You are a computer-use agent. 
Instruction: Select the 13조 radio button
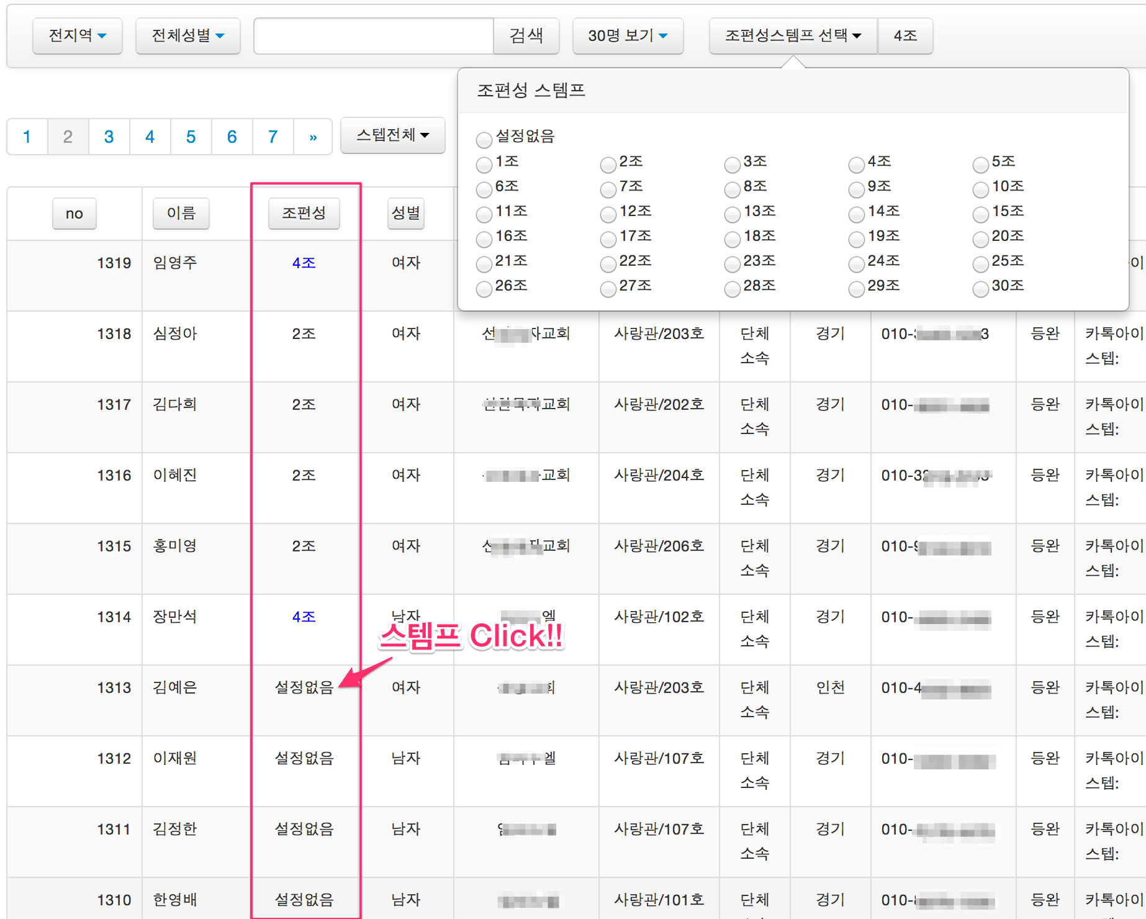point(733,214)
